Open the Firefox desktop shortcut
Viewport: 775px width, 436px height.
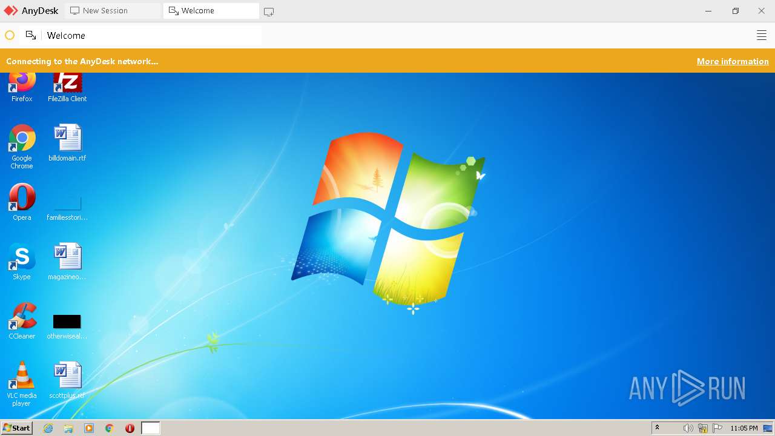pos(22,87)
